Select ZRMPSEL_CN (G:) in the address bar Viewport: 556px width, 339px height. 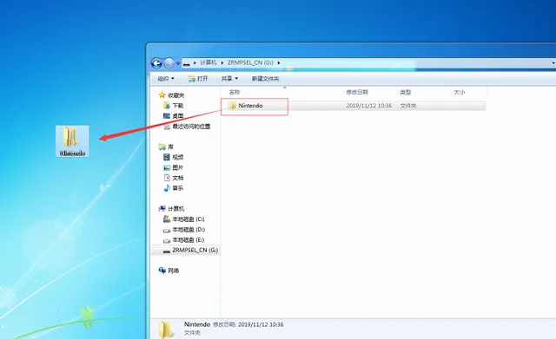250,62
